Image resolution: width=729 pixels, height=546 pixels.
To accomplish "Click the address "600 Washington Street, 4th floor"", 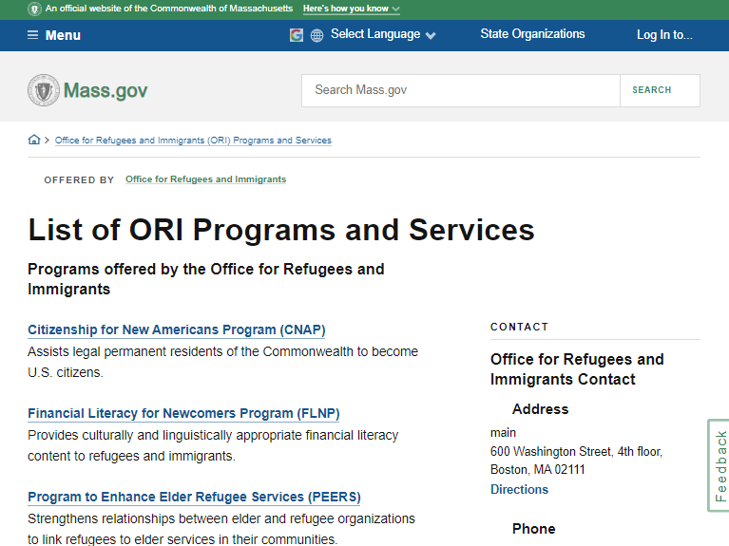I will 576,451.
